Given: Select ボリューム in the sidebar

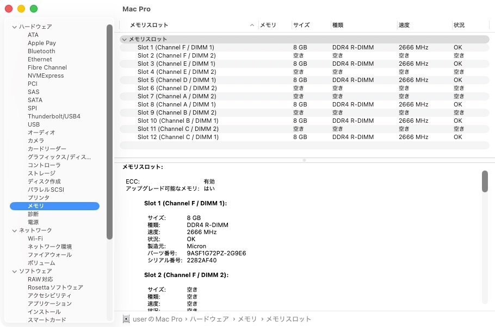Looking at the screenshot, I should click(41, 263).
